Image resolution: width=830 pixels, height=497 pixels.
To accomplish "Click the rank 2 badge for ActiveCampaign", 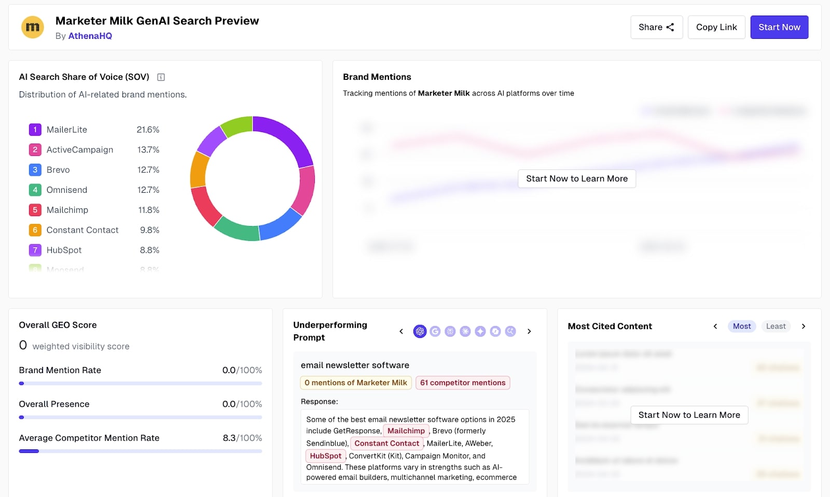I will (x=35, y=150).
